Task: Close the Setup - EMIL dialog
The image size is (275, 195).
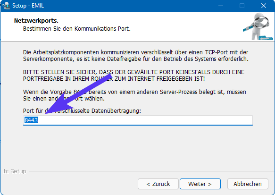Action: point(263,6)
